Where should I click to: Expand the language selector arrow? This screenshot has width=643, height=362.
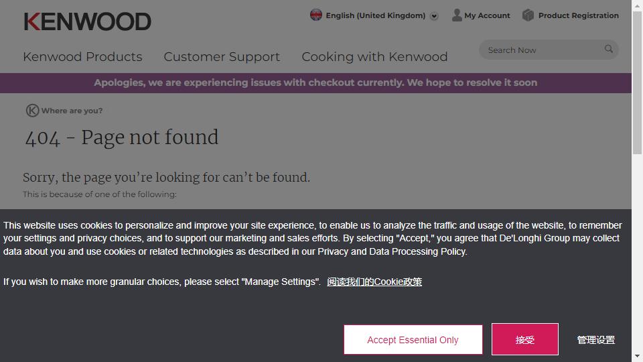[434, 16]
